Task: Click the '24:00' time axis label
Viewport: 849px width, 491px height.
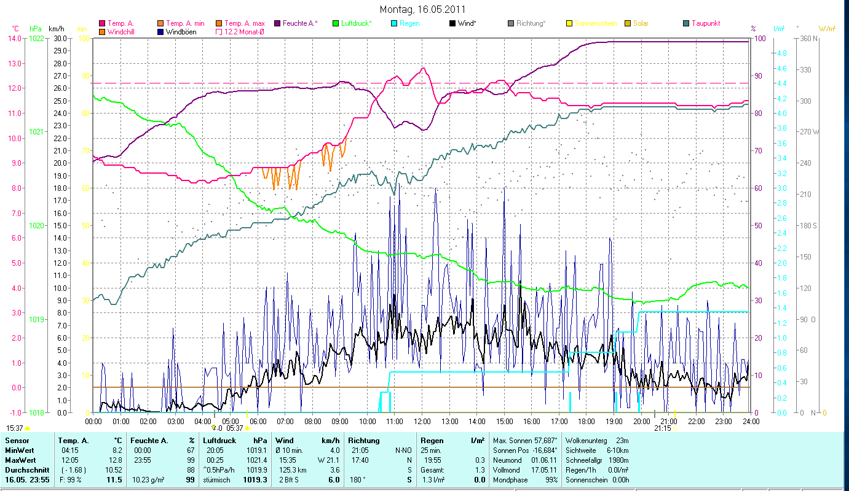Action: [751, 421]
